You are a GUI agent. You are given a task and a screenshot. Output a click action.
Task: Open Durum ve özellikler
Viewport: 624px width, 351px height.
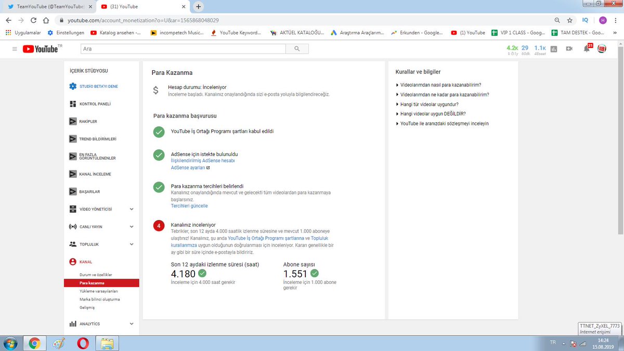tap(96, 275)
